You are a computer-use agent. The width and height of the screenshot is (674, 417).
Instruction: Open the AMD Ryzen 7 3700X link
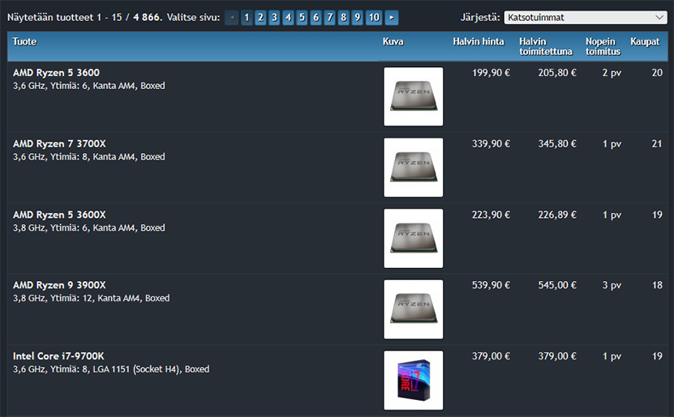point(59,144)
